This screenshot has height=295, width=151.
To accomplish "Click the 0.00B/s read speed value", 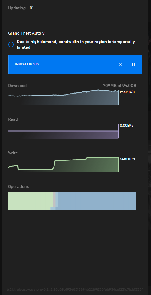I will (127, 125).
